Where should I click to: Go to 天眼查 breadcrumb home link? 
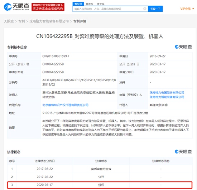point(9,21)
